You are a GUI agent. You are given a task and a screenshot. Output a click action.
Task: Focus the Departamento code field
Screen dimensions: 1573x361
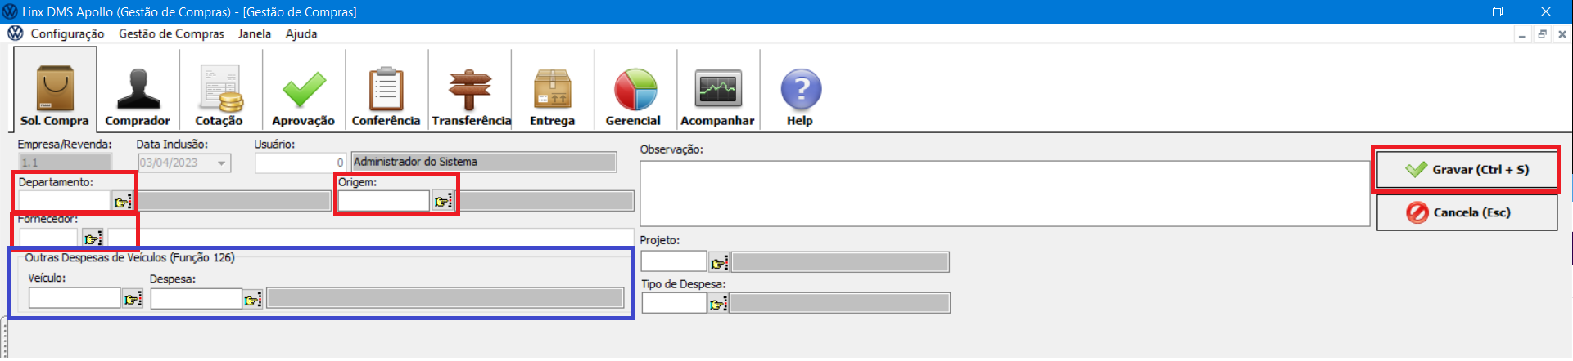(65, 201)
